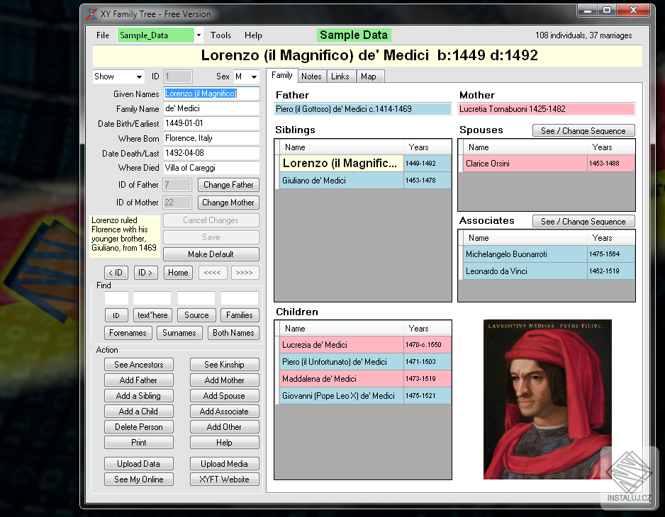The width and height of the screenshot is (665, 517).
Task: Select Michelangelo Buonarroti in Associates list
Action: click(x=525, y=254)
